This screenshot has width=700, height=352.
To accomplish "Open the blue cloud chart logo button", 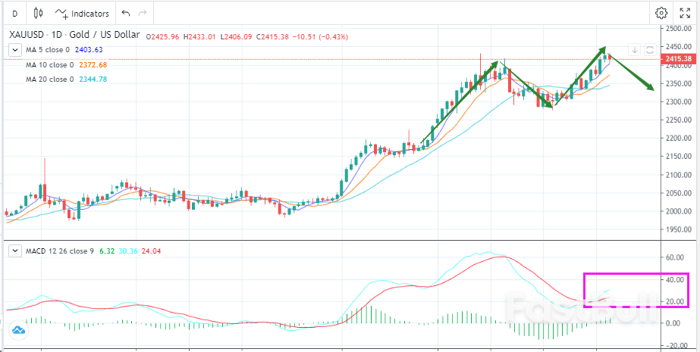I will click(x=18, y=331).
